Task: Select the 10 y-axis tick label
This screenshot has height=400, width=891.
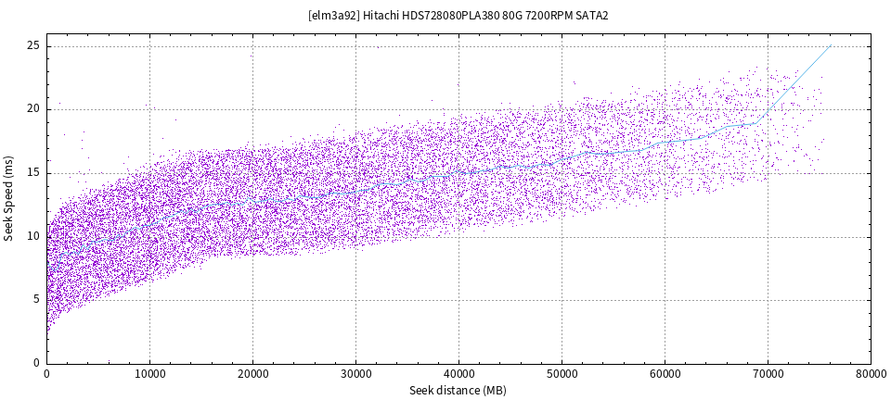Action: pos(33,236)
